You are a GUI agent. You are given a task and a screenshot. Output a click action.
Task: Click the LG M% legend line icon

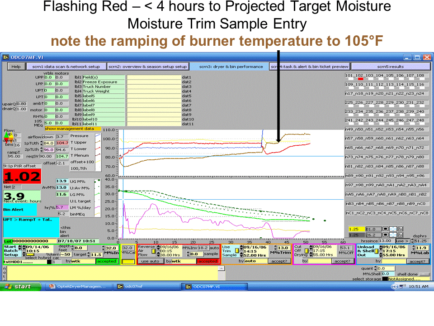(97, 194)
